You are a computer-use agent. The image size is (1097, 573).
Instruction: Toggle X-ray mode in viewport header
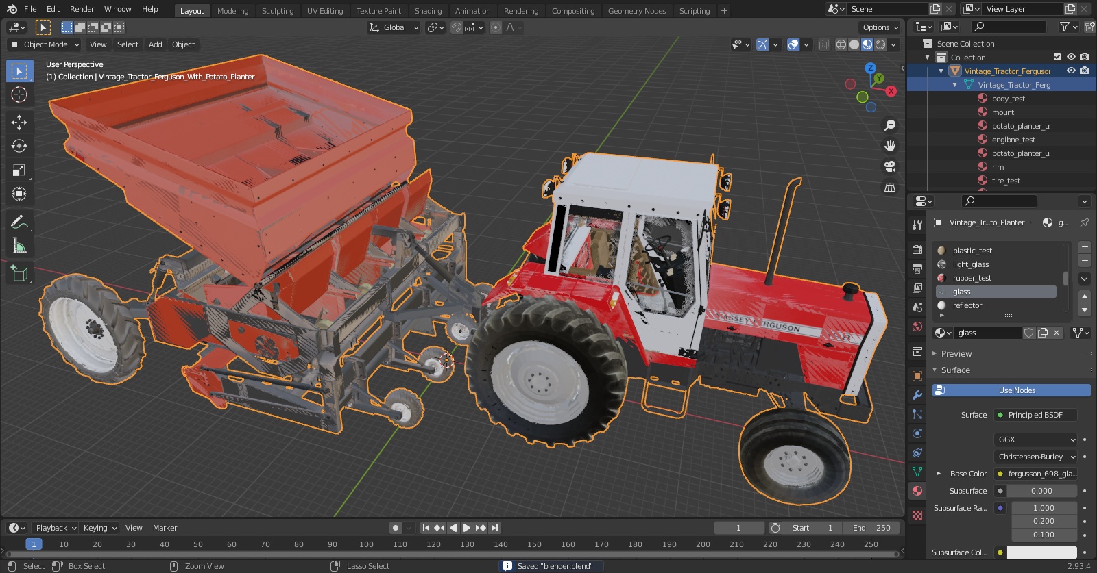click(823, 44)
